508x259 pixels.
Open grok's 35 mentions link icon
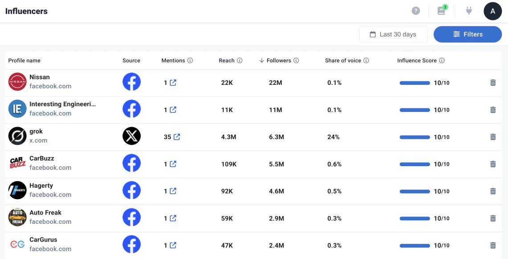176,137
